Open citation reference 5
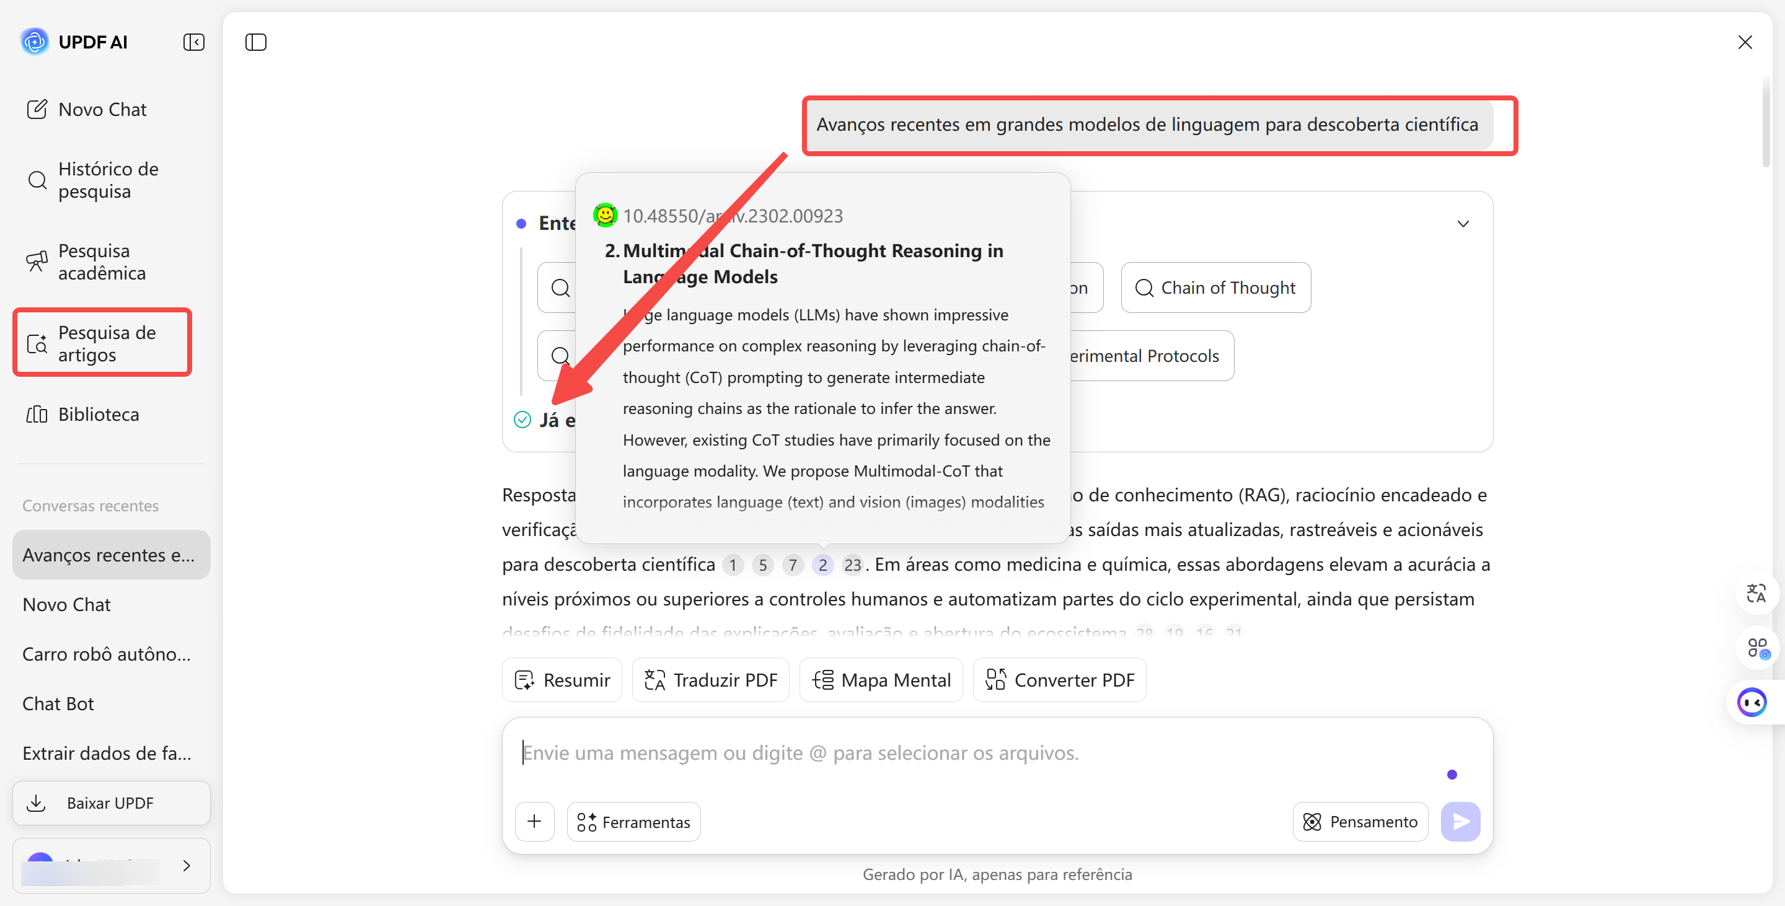 point(763,565)
